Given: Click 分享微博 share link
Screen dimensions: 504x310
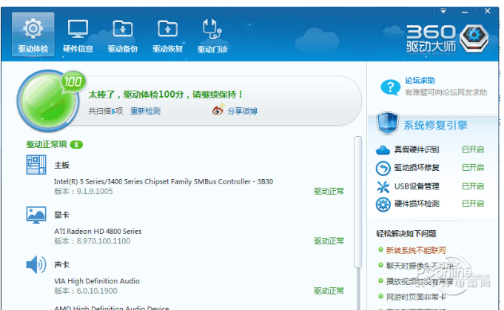Looking at the screenshot, I should coord(242,111).
